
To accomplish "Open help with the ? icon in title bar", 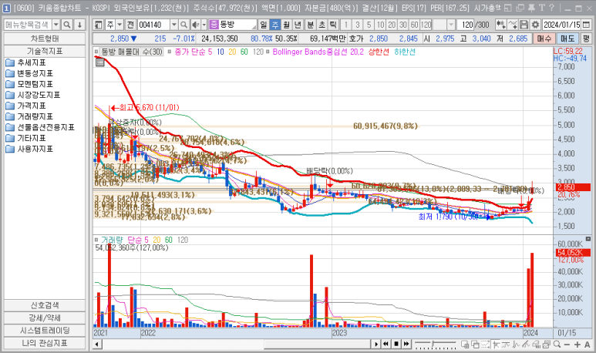I will [x=551, y=8].
